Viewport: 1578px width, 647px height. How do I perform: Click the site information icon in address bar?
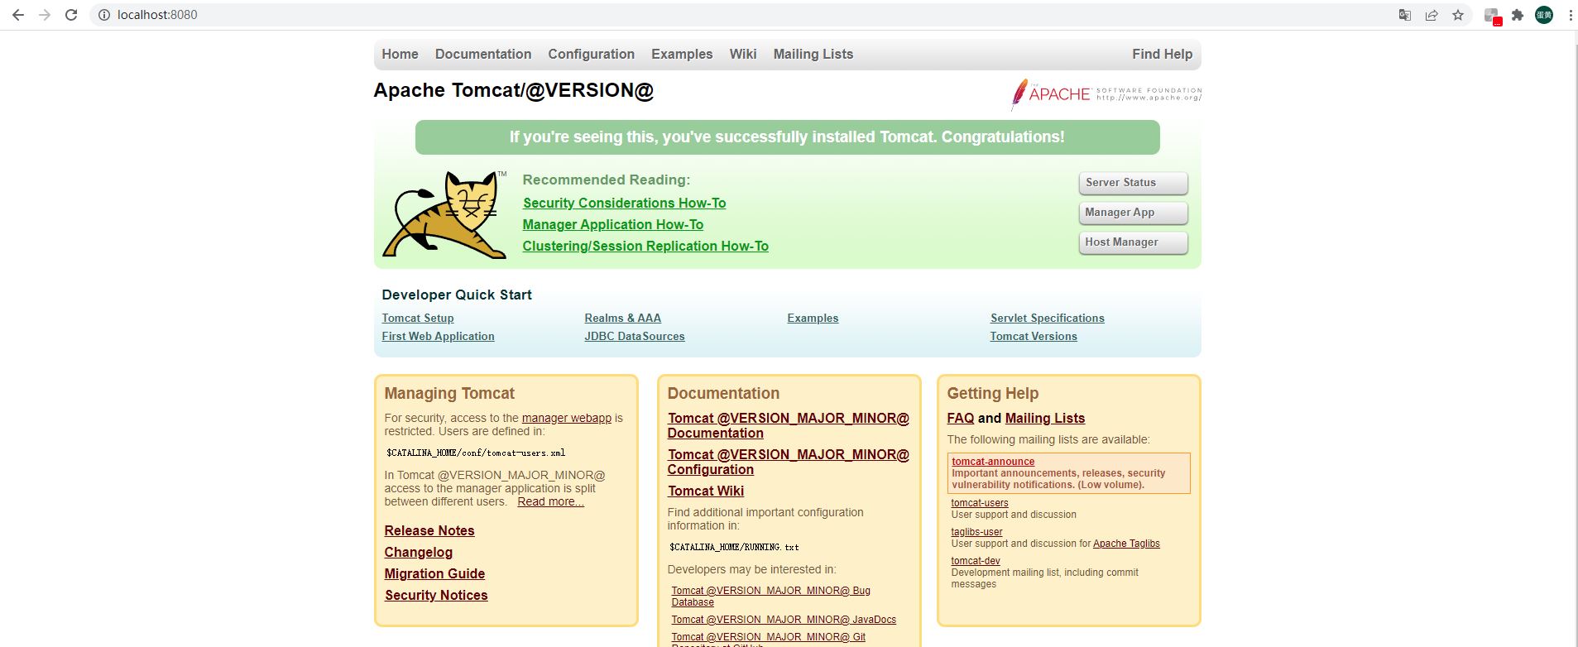coord(103,15)
